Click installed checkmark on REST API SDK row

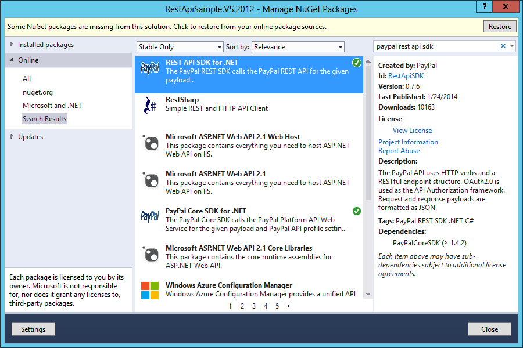(x=357, y=63)
